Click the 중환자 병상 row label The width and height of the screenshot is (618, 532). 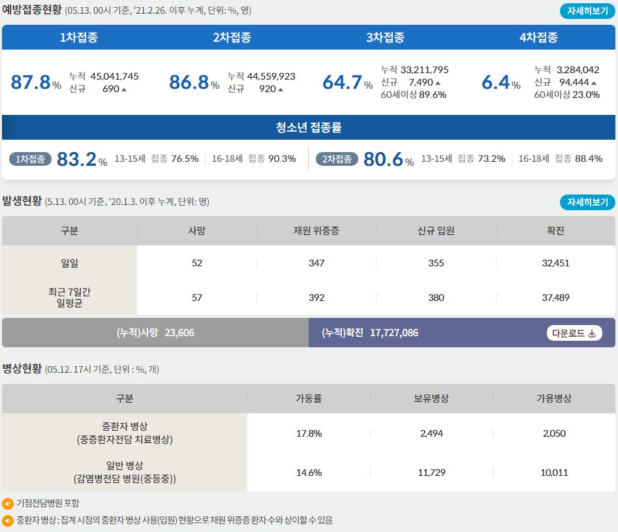point(125,433)
